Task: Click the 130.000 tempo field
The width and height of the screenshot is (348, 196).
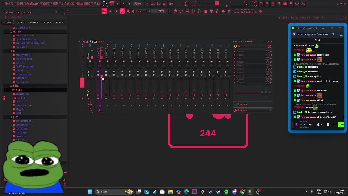Action: [x=137, y=4]
